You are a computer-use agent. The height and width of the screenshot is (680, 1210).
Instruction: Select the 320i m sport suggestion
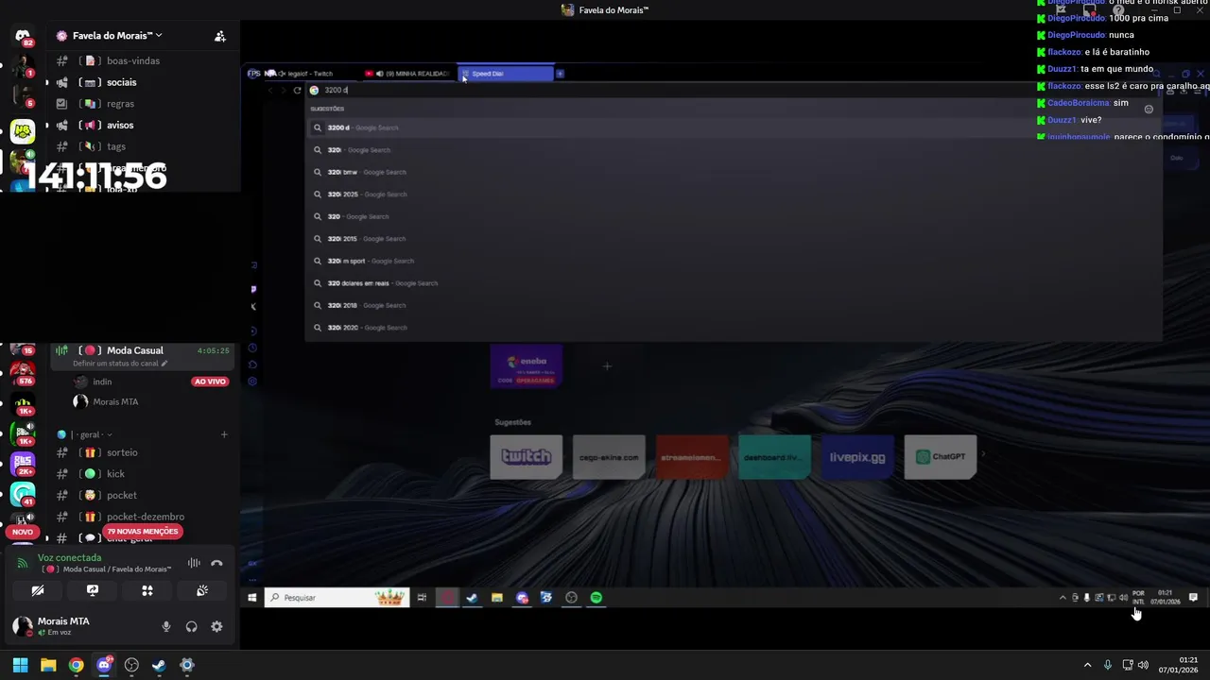(733, 261)
